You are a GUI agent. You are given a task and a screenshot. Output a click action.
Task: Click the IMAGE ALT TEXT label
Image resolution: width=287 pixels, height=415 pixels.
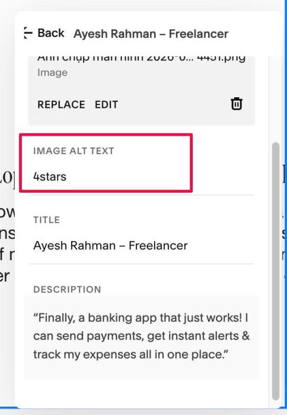pos(74,151)
